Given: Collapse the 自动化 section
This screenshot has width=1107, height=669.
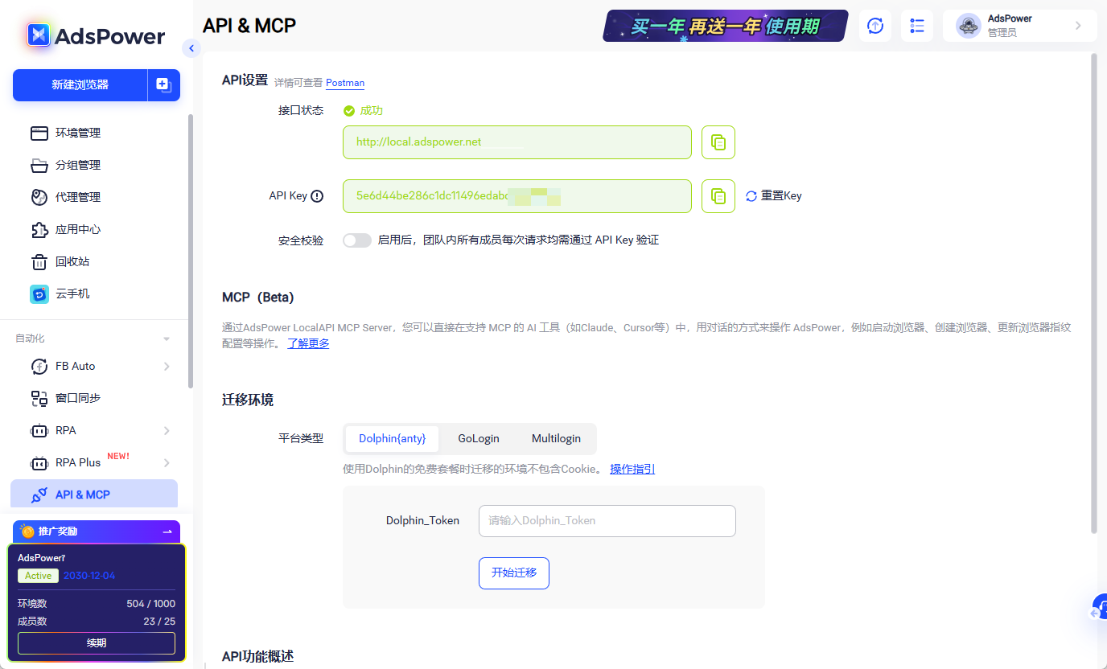Looking at the screenshot, I should click(166, 338).
